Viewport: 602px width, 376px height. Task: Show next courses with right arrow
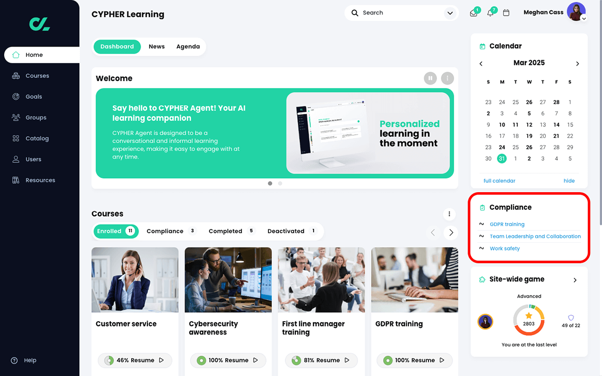451,232
